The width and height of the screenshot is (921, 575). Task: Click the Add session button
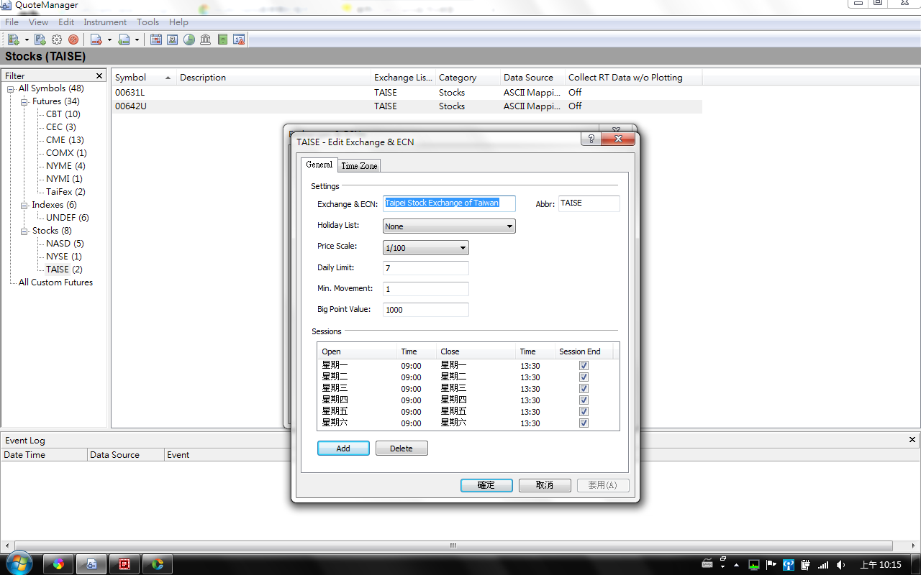(343, 448)
